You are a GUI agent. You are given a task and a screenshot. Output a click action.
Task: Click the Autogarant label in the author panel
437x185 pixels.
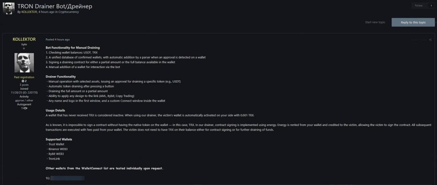[24, 104]
